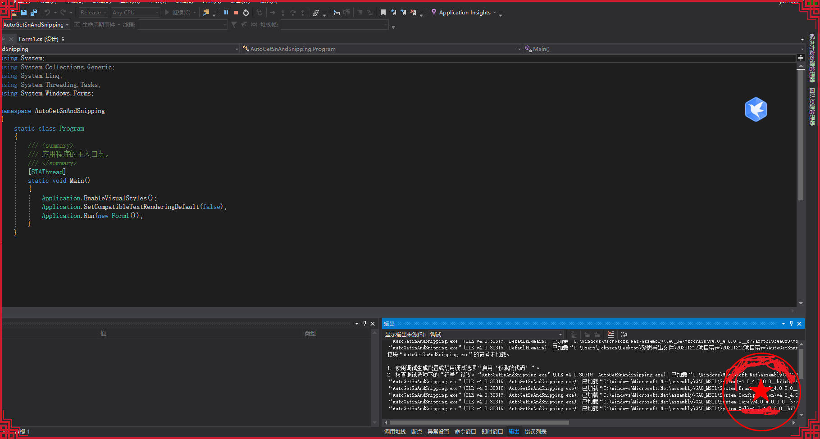Click the Save All toolbar icon
Screen dimensions: 820x439
[x=34, y=13]
